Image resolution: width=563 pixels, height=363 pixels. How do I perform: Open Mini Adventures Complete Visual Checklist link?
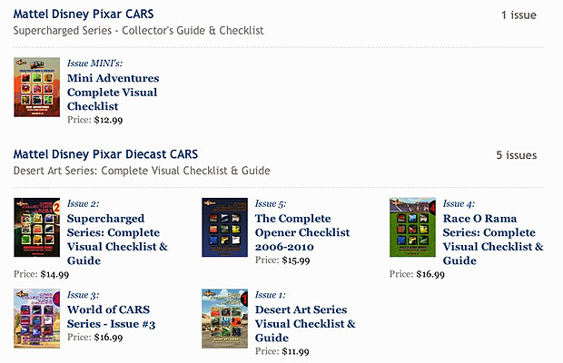pos(113,93)
